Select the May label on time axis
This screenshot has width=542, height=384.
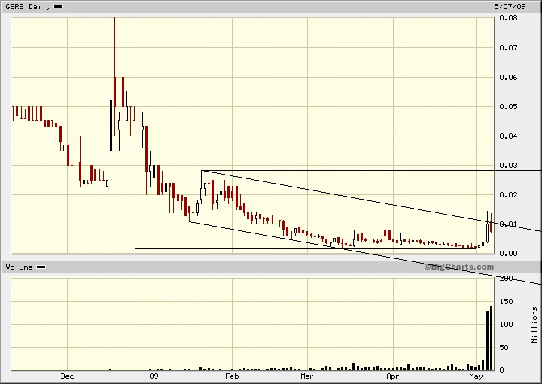click(476, 376)
